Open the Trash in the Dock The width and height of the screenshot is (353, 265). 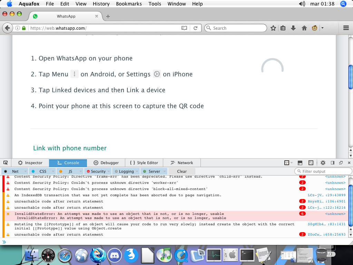coord(322,255)
